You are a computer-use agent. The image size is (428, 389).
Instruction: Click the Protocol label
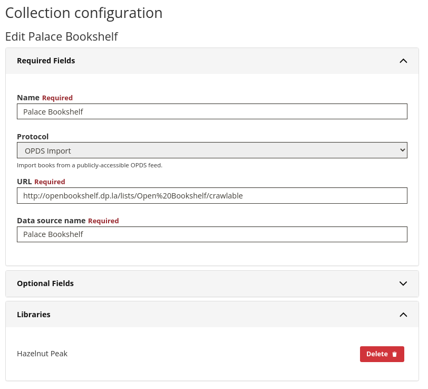pyautogui.click(x=33, y=137)
